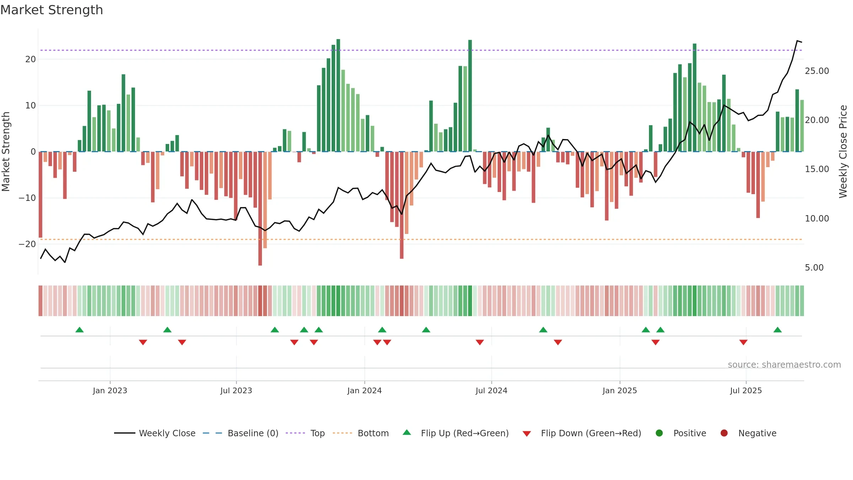Click the Flip Up (Red→Green) legend label

[x=465, y=433]
